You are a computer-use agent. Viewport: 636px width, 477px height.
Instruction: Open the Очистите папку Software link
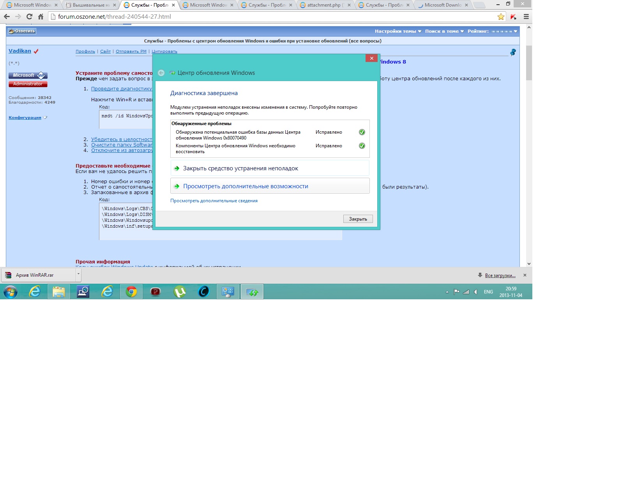tap(122, 145)
